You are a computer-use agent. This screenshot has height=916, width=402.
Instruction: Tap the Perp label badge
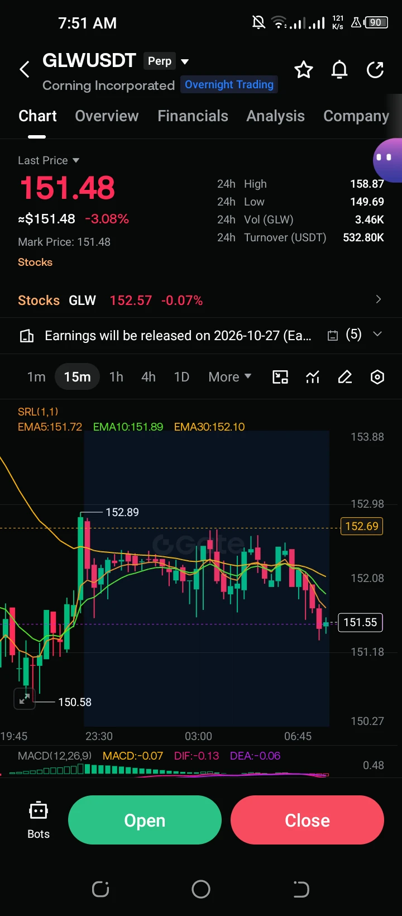pyautogui.click(x=160, y=61)
